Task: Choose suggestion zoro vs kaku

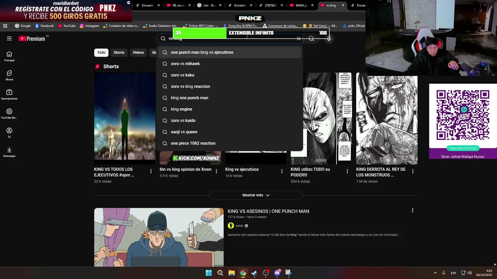Action: click(229, 75)
